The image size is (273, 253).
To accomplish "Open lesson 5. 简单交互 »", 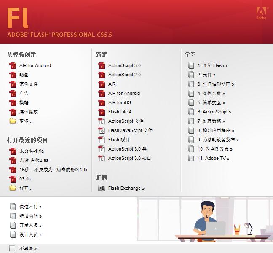I will 211,102.
